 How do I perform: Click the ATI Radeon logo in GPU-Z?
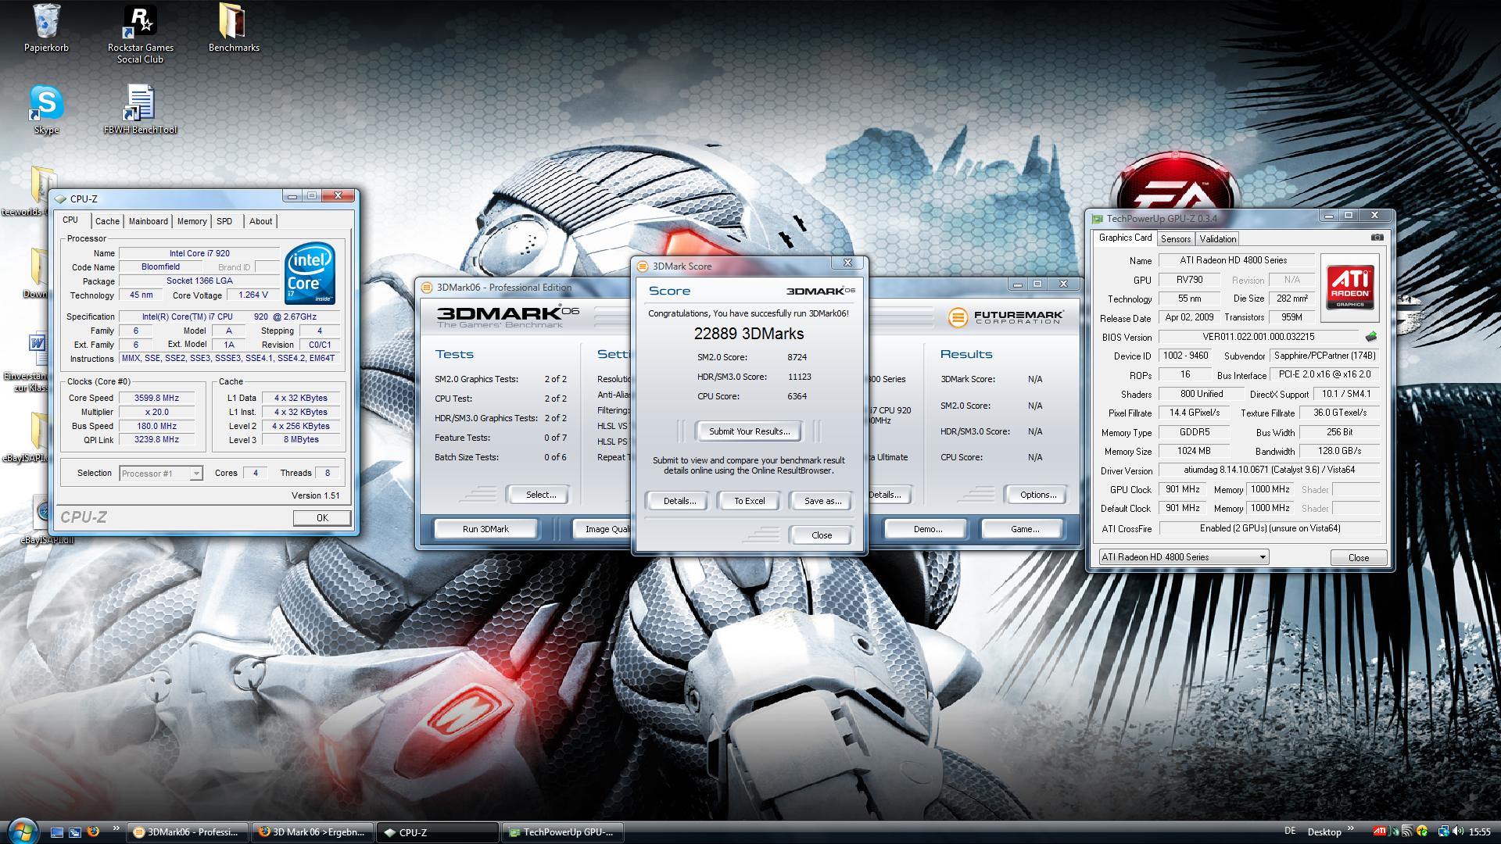point(1350,288)
